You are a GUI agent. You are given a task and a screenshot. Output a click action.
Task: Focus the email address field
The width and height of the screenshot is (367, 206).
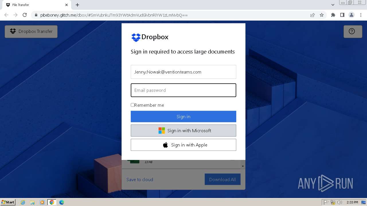(183, 72)
